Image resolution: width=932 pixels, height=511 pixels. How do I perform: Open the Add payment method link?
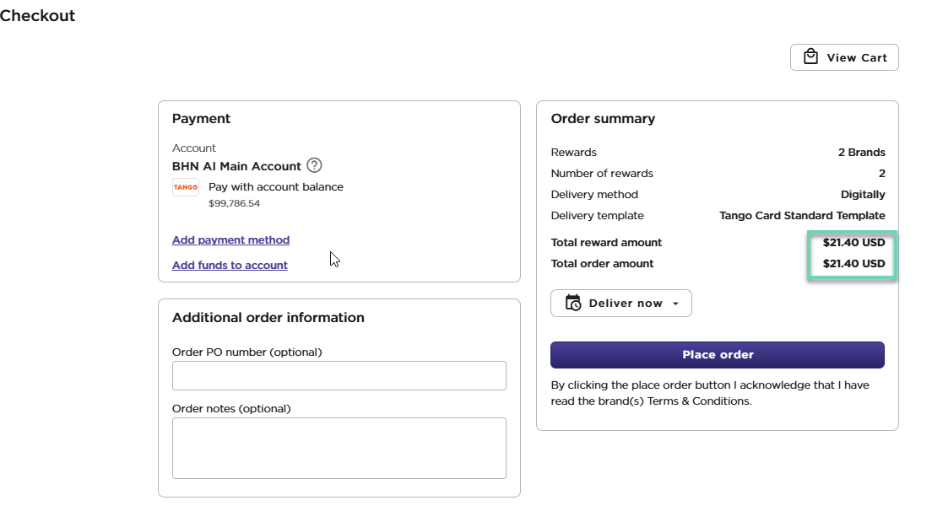[x=230, y=240]
